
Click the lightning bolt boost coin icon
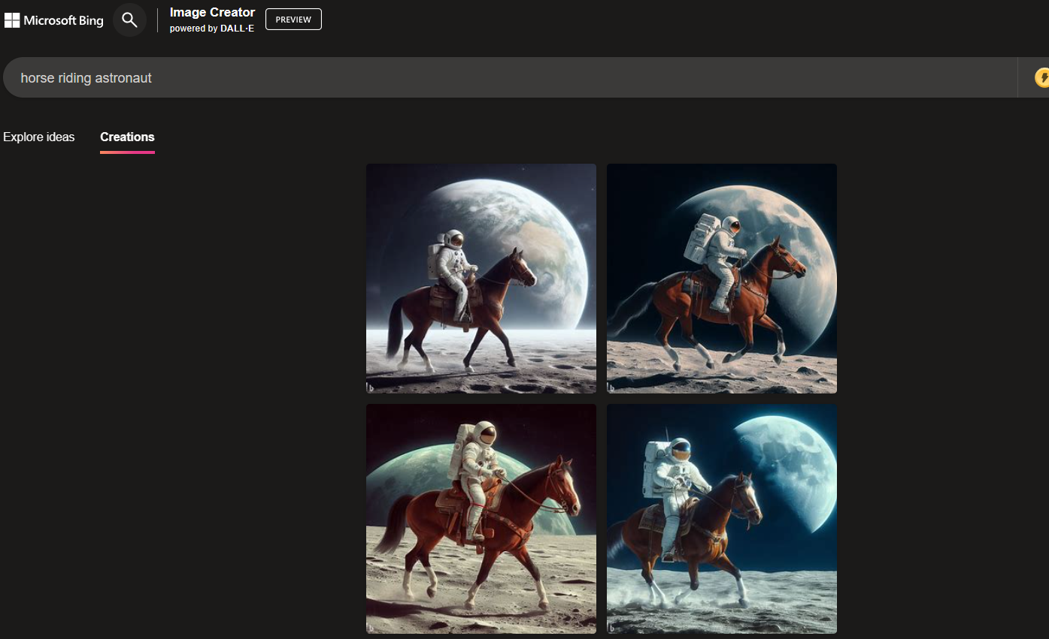[x=1042, y=77]
